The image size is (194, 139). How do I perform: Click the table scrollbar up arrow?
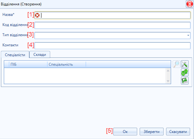pos(168,71)
